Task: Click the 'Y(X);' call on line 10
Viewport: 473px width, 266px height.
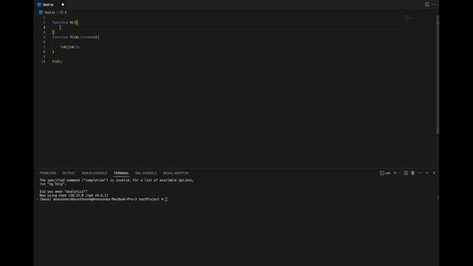Action: pos(57,61)
